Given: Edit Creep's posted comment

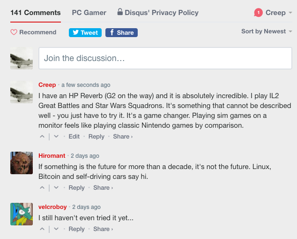Looking at the screenshot, I should 74,137.
